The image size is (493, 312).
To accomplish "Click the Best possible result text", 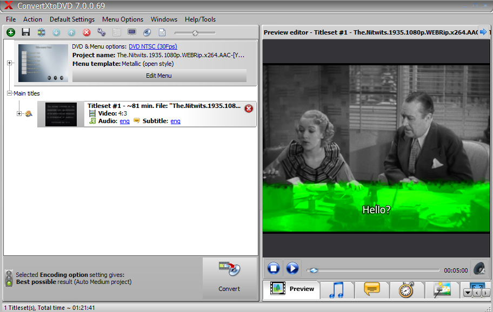I will tap(74, 282).
